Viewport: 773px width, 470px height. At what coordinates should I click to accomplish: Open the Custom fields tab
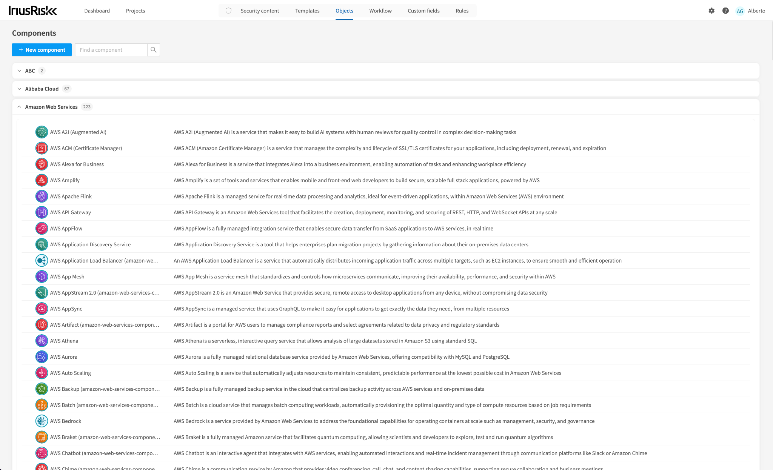[x=423, y=11]
